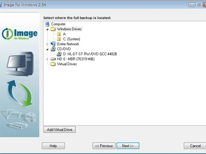The height and width of the screenshot is (154, 206).
Task: Click the HD 0 hard disk icon
Action: [53, 59]
